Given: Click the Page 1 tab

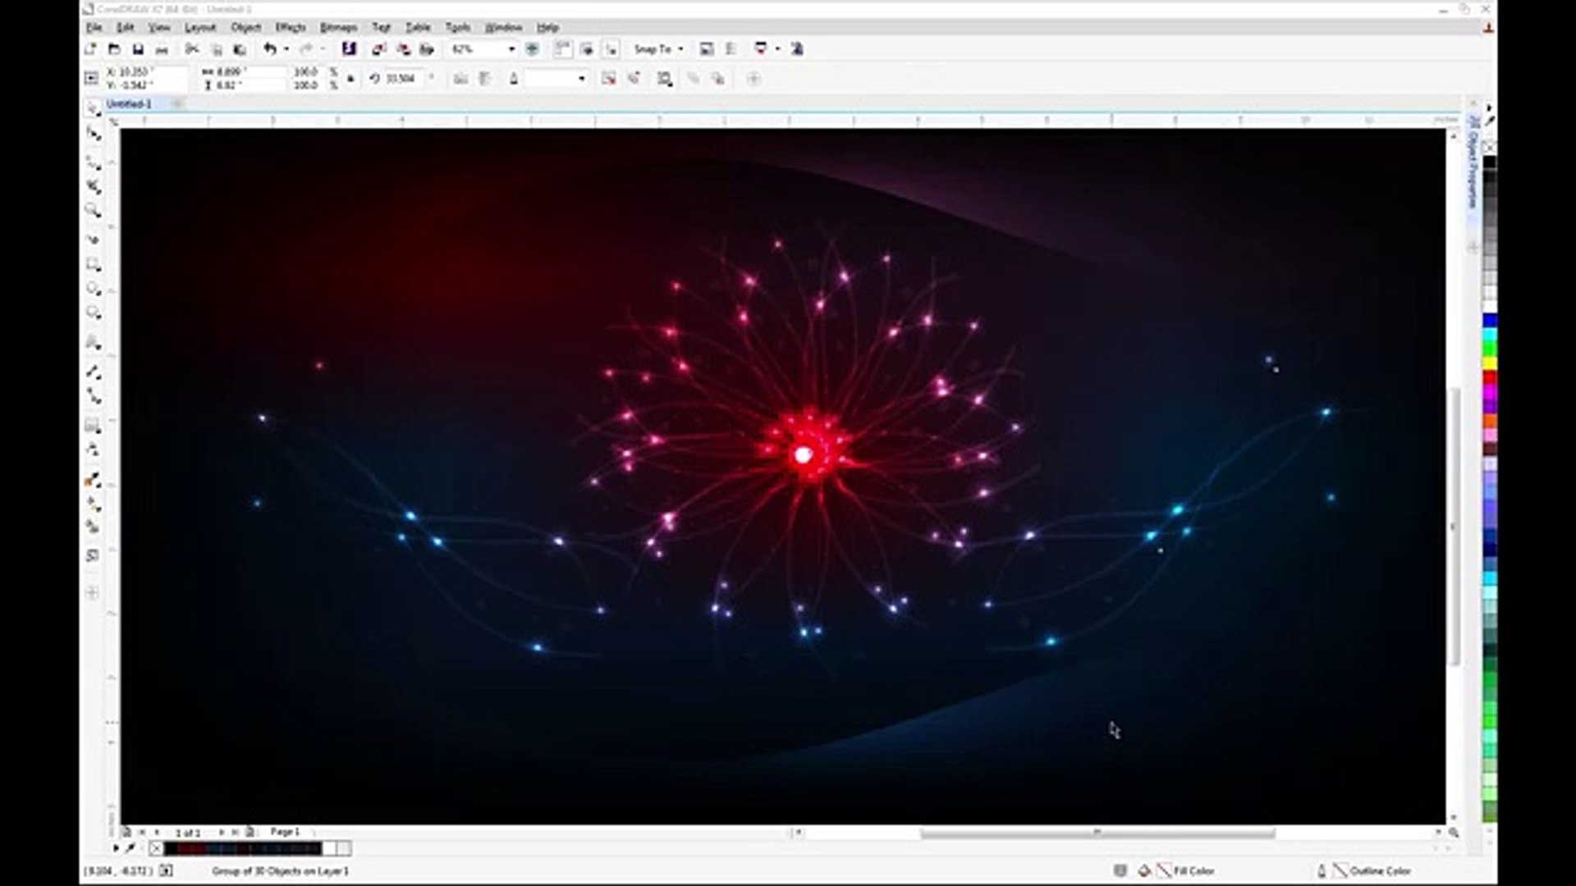Looking at the screenshot, I should tap(285, 832).
